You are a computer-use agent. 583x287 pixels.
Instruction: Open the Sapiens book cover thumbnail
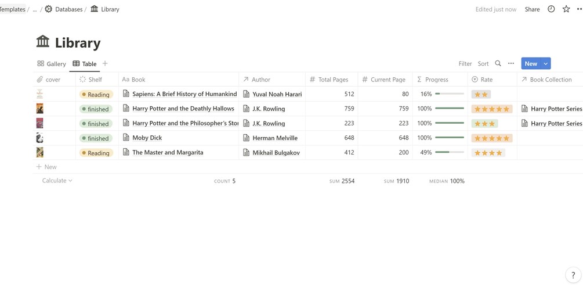tap(39, 94)
